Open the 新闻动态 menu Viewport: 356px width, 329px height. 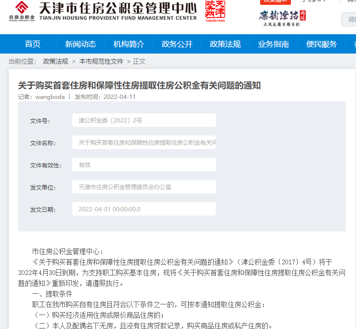click(80, 44)
